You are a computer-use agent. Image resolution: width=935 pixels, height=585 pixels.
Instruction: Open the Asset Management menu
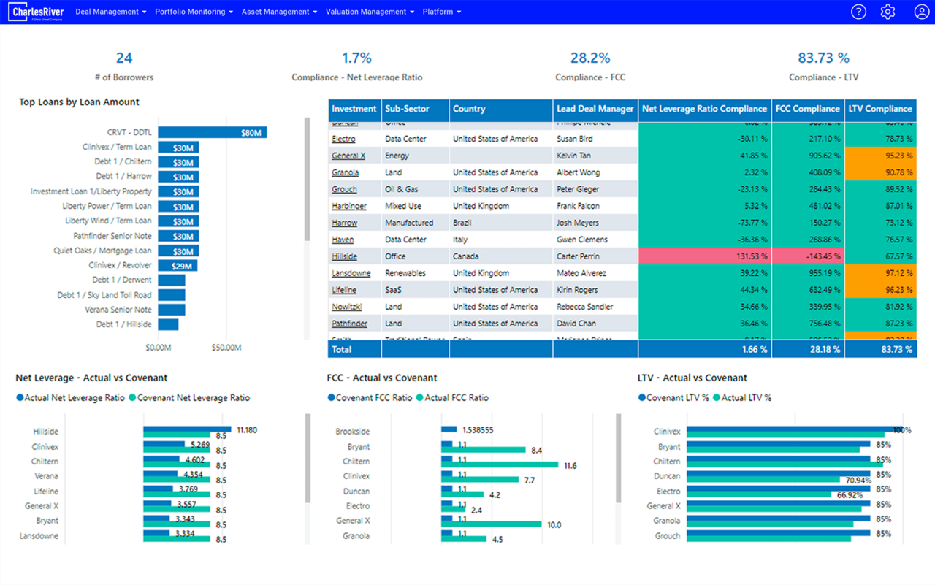(x=279, y=12)
